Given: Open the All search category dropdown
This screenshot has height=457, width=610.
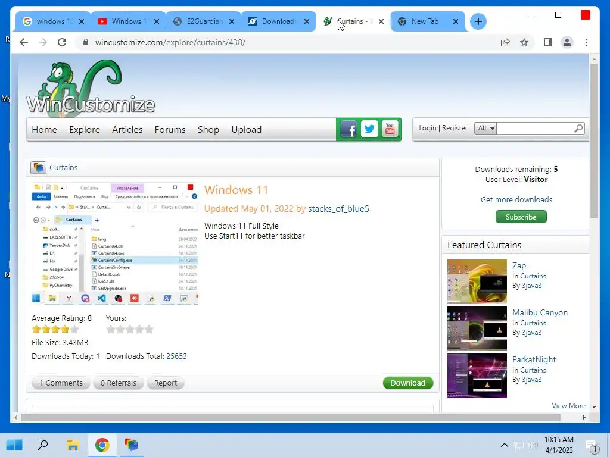Looking at the screenshot, I should click(x=485, y=129).
